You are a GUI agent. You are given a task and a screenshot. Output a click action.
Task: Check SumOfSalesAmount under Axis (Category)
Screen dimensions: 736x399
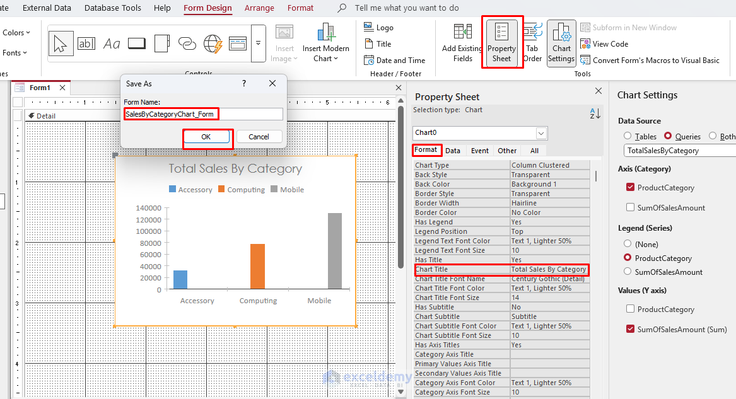click(x=631, y=207)
